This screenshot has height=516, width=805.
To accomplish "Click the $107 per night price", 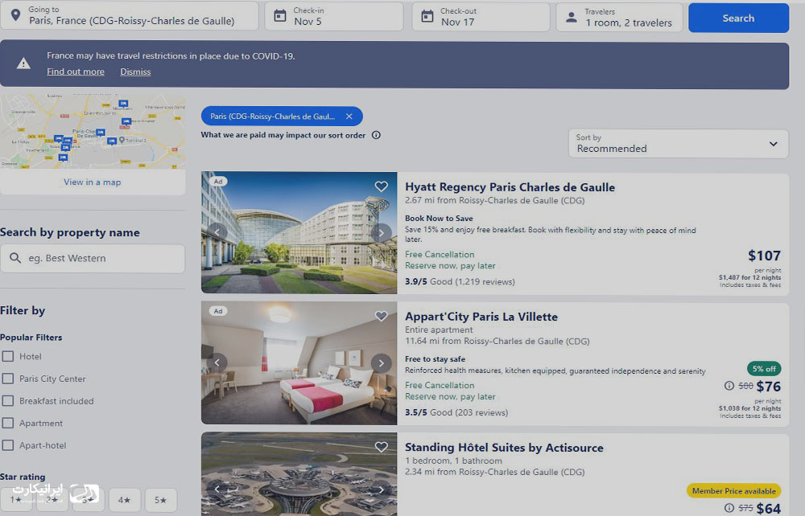I will (x=765, y=255).
